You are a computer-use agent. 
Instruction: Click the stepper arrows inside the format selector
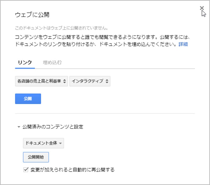[107, 81]
